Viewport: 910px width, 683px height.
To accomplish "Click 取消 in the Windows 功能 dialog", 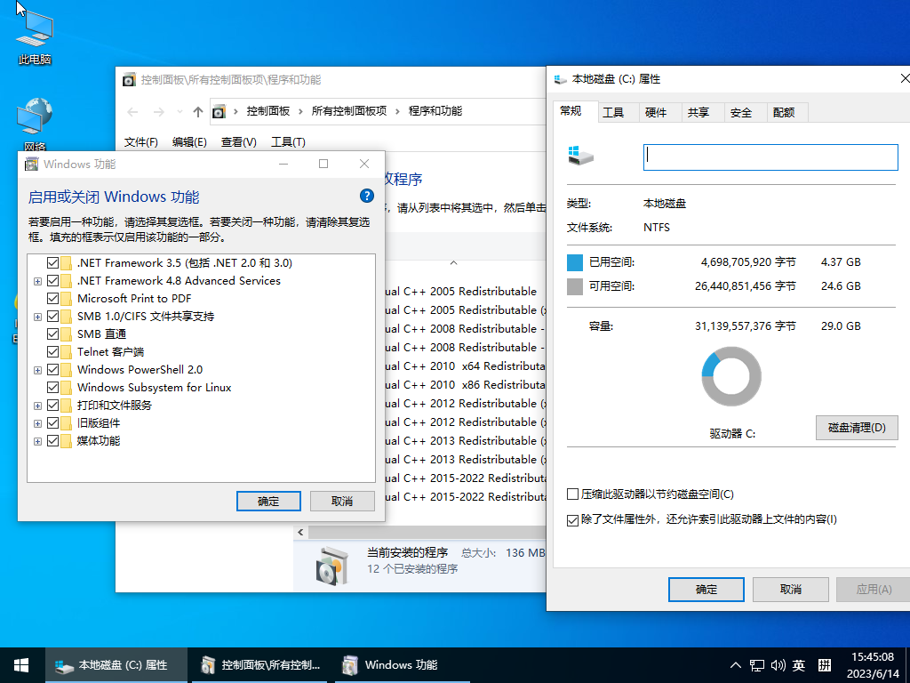I will pyautogui.click(x=342, y=502).
